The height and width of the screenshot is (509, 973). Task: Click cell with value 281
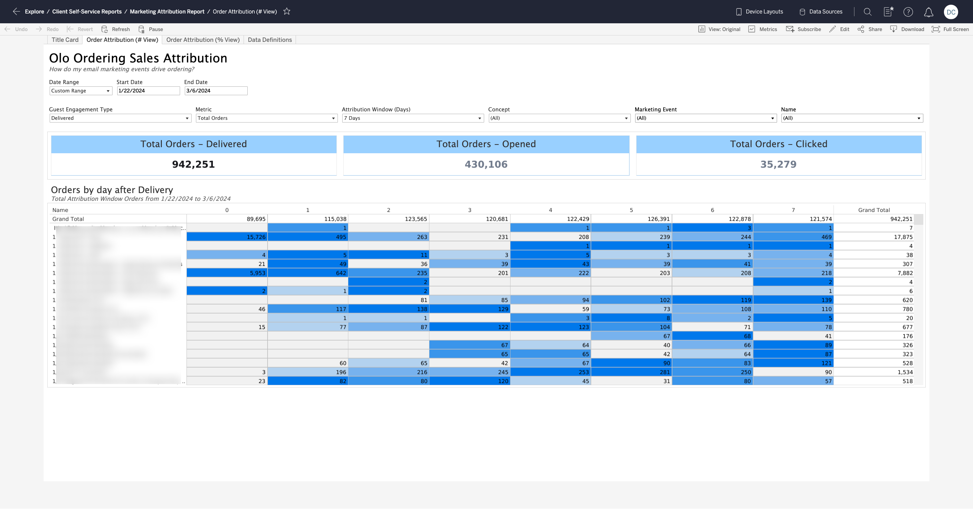[x=631, y=372]
